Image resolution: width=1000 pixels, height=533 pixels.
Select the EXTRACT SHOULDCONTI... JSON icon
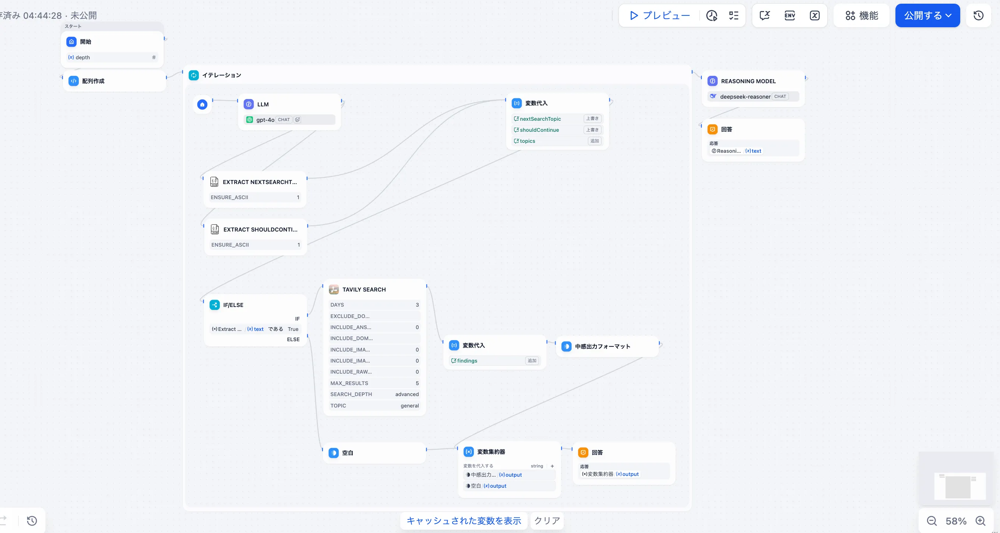(x=215, y=229)
